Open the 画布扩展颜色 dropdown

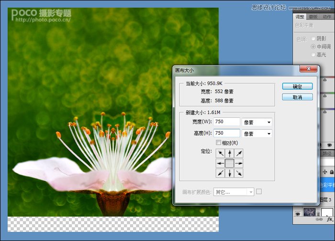point(234,192)
